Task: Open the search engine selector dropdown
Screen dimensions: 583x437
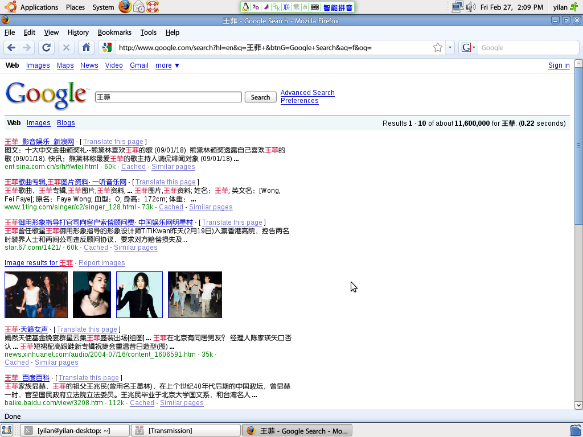Action: click(x=468, y=48)
